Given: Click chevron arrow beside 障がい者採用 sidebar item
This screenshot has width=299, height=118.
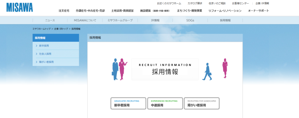Looking at the screenshot, I should click(36, 62).
